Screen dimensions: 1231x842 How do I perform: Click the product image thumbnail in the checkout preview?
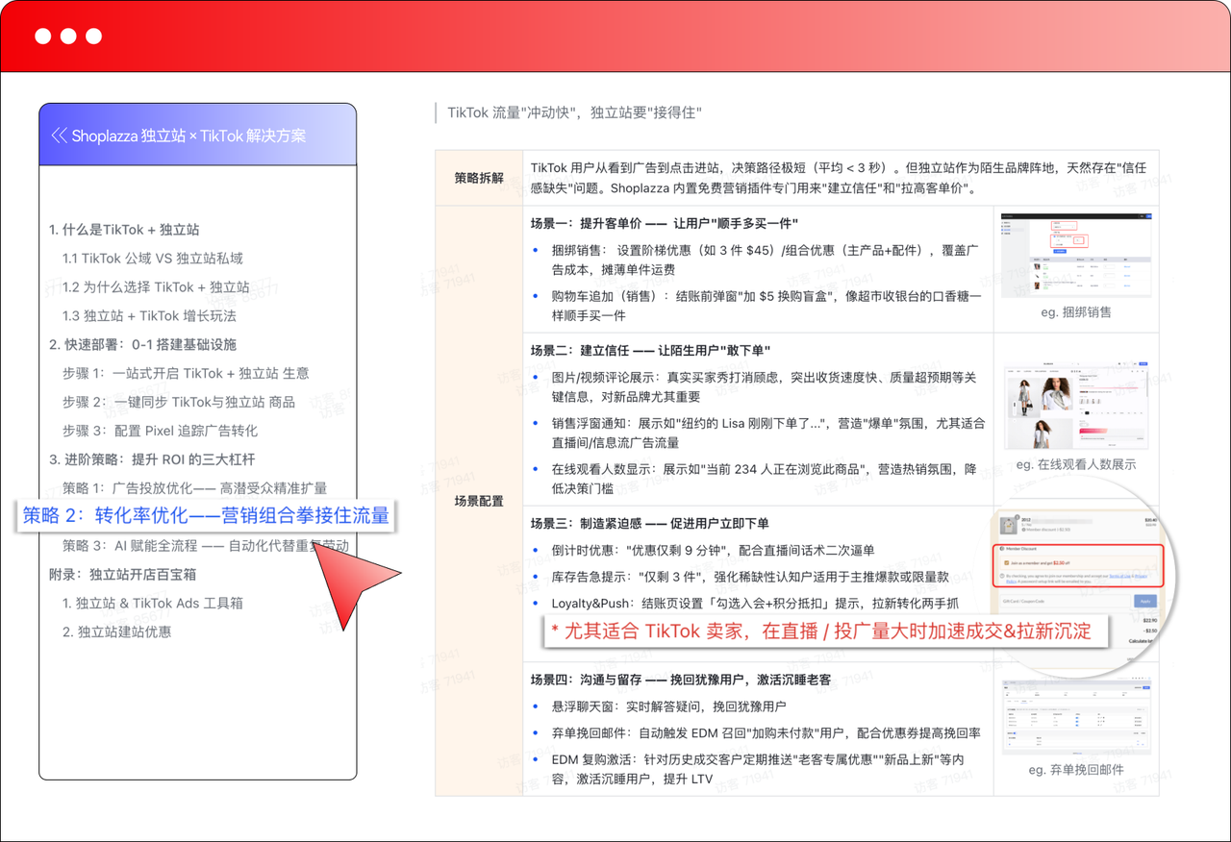(x=1008, y=525)
